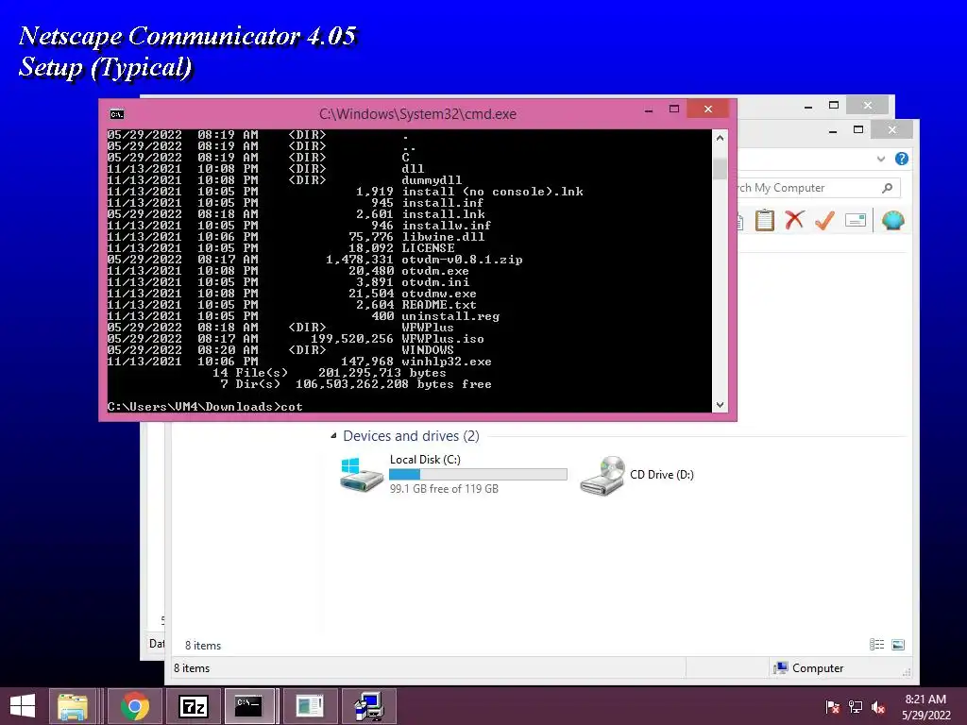
Task: Open Explorer help question mark icon
Action: pos(901,159)
